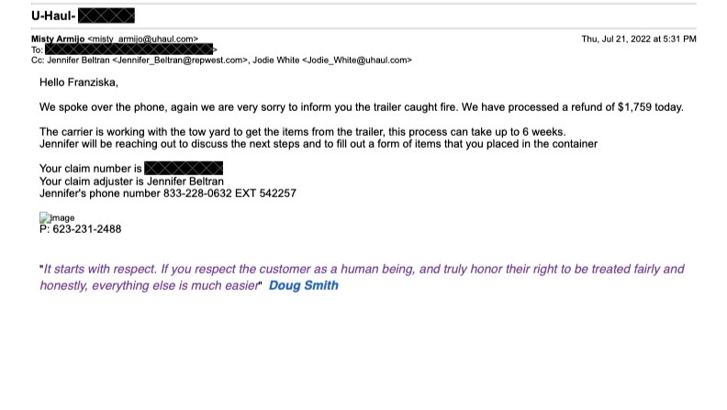Click the redacted text beside subject U-Haul
The width and height of the screenshot is (727, 410).
point(106,16)
